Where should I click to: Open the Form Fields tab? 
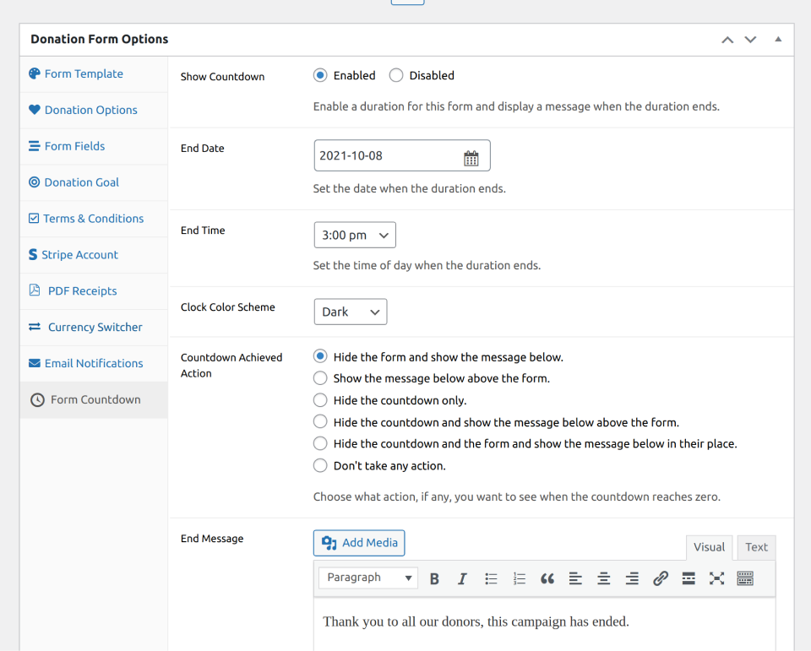point(94,146)
